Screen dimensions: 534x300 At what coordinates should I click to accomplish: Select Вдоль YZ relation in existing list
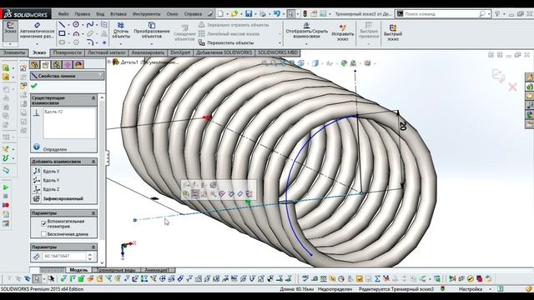53,112
